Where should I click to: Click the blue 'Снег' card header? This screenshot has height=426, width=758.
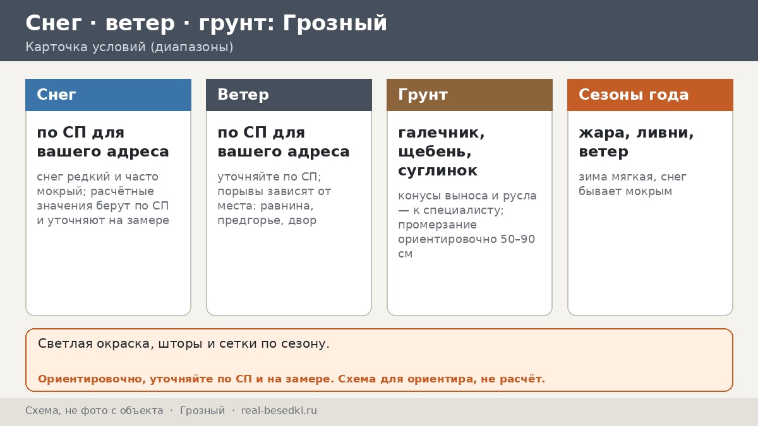[108, 95]
